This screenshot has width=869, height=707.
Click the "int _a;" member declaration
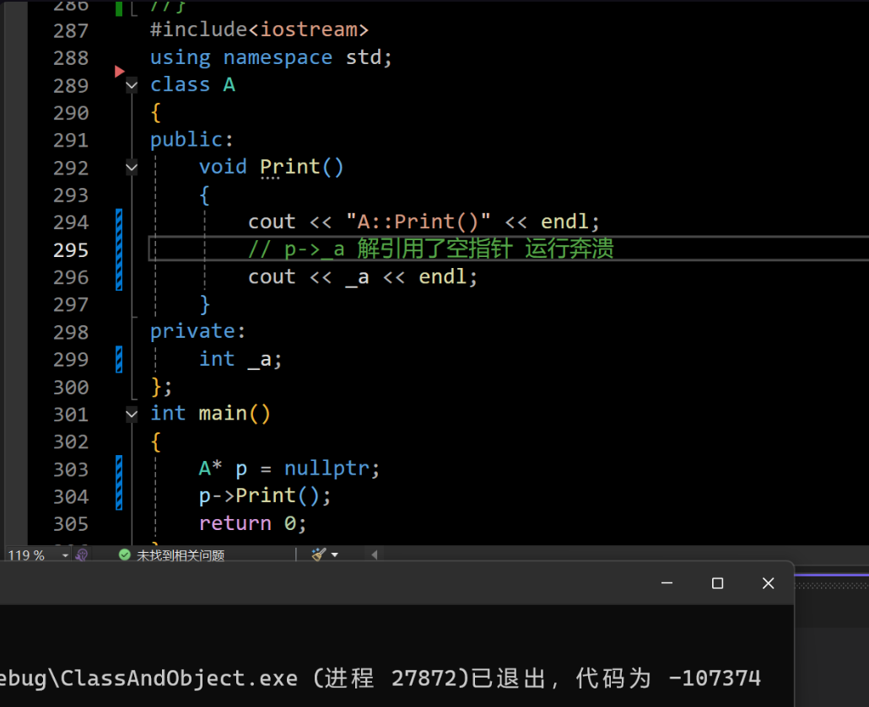[x=240, y=359]
